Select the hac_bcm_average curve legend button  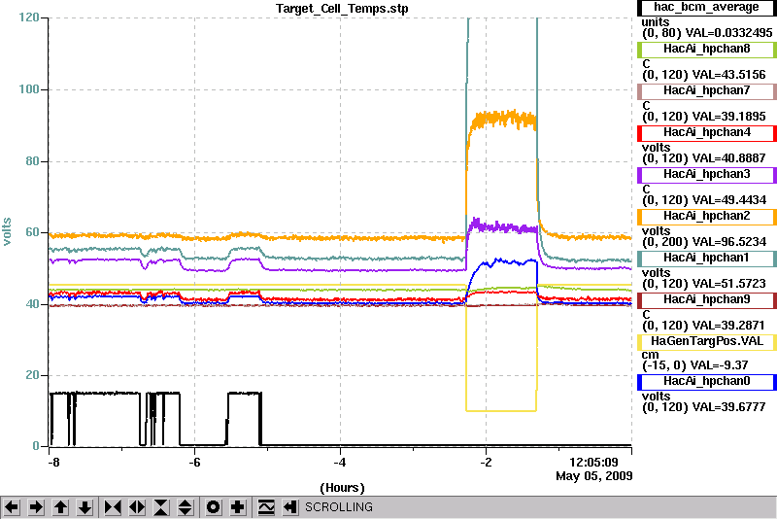[x=707, y=8]
